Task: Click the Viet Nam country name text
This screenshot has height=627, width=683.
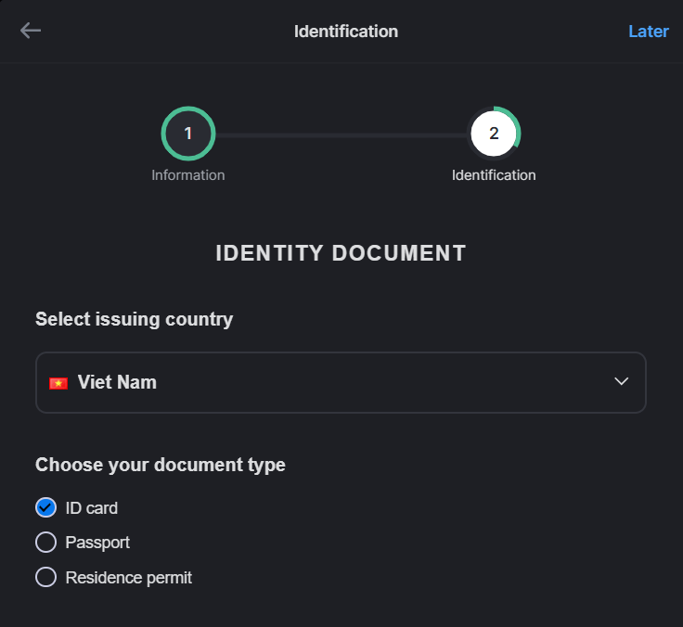Action: (x=117, y=382)
